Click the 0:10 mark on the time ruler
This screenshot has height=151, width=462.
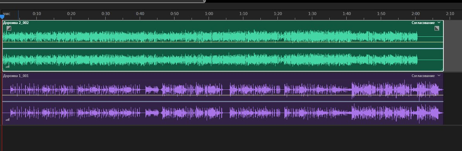pos(37,14)
